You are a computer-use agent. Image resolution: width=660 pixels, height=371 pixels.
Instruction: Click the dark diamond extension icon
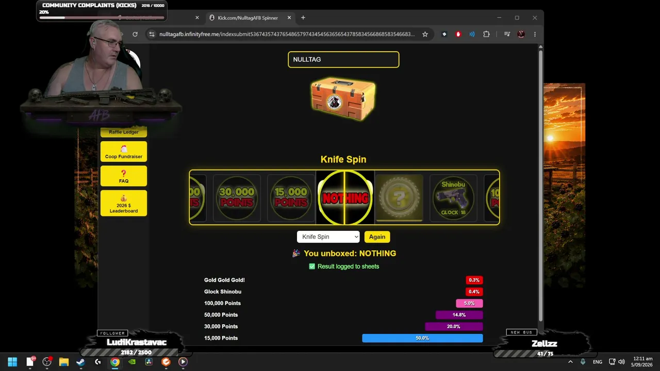coord(444,34)
